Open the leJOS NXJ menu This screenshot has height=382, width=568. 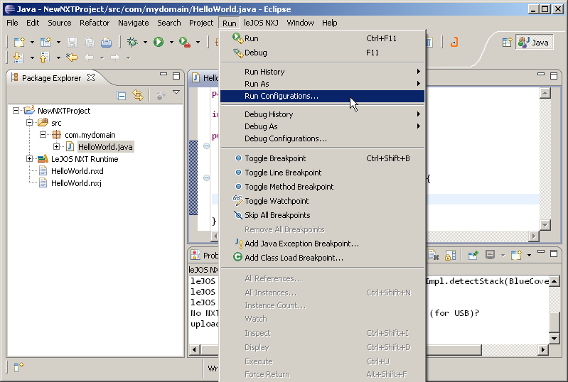[x=261, y=23]
